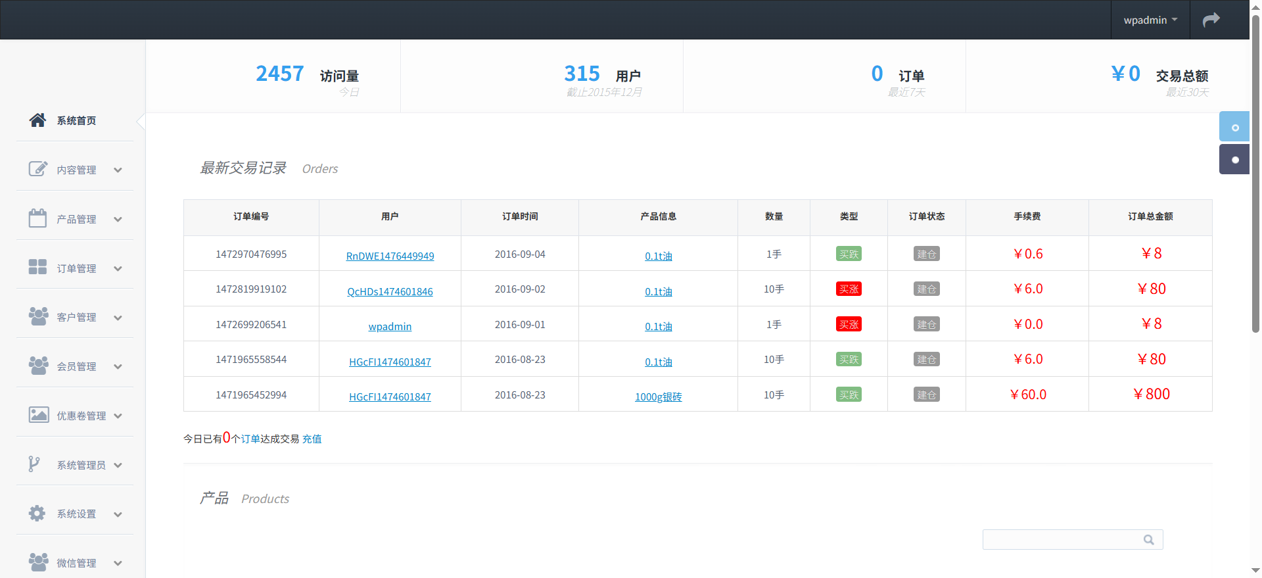Click the calendar icon beside 产品管理
Image resolution: width=1262 pixels, height=578 pixels.
coord(37,218)
